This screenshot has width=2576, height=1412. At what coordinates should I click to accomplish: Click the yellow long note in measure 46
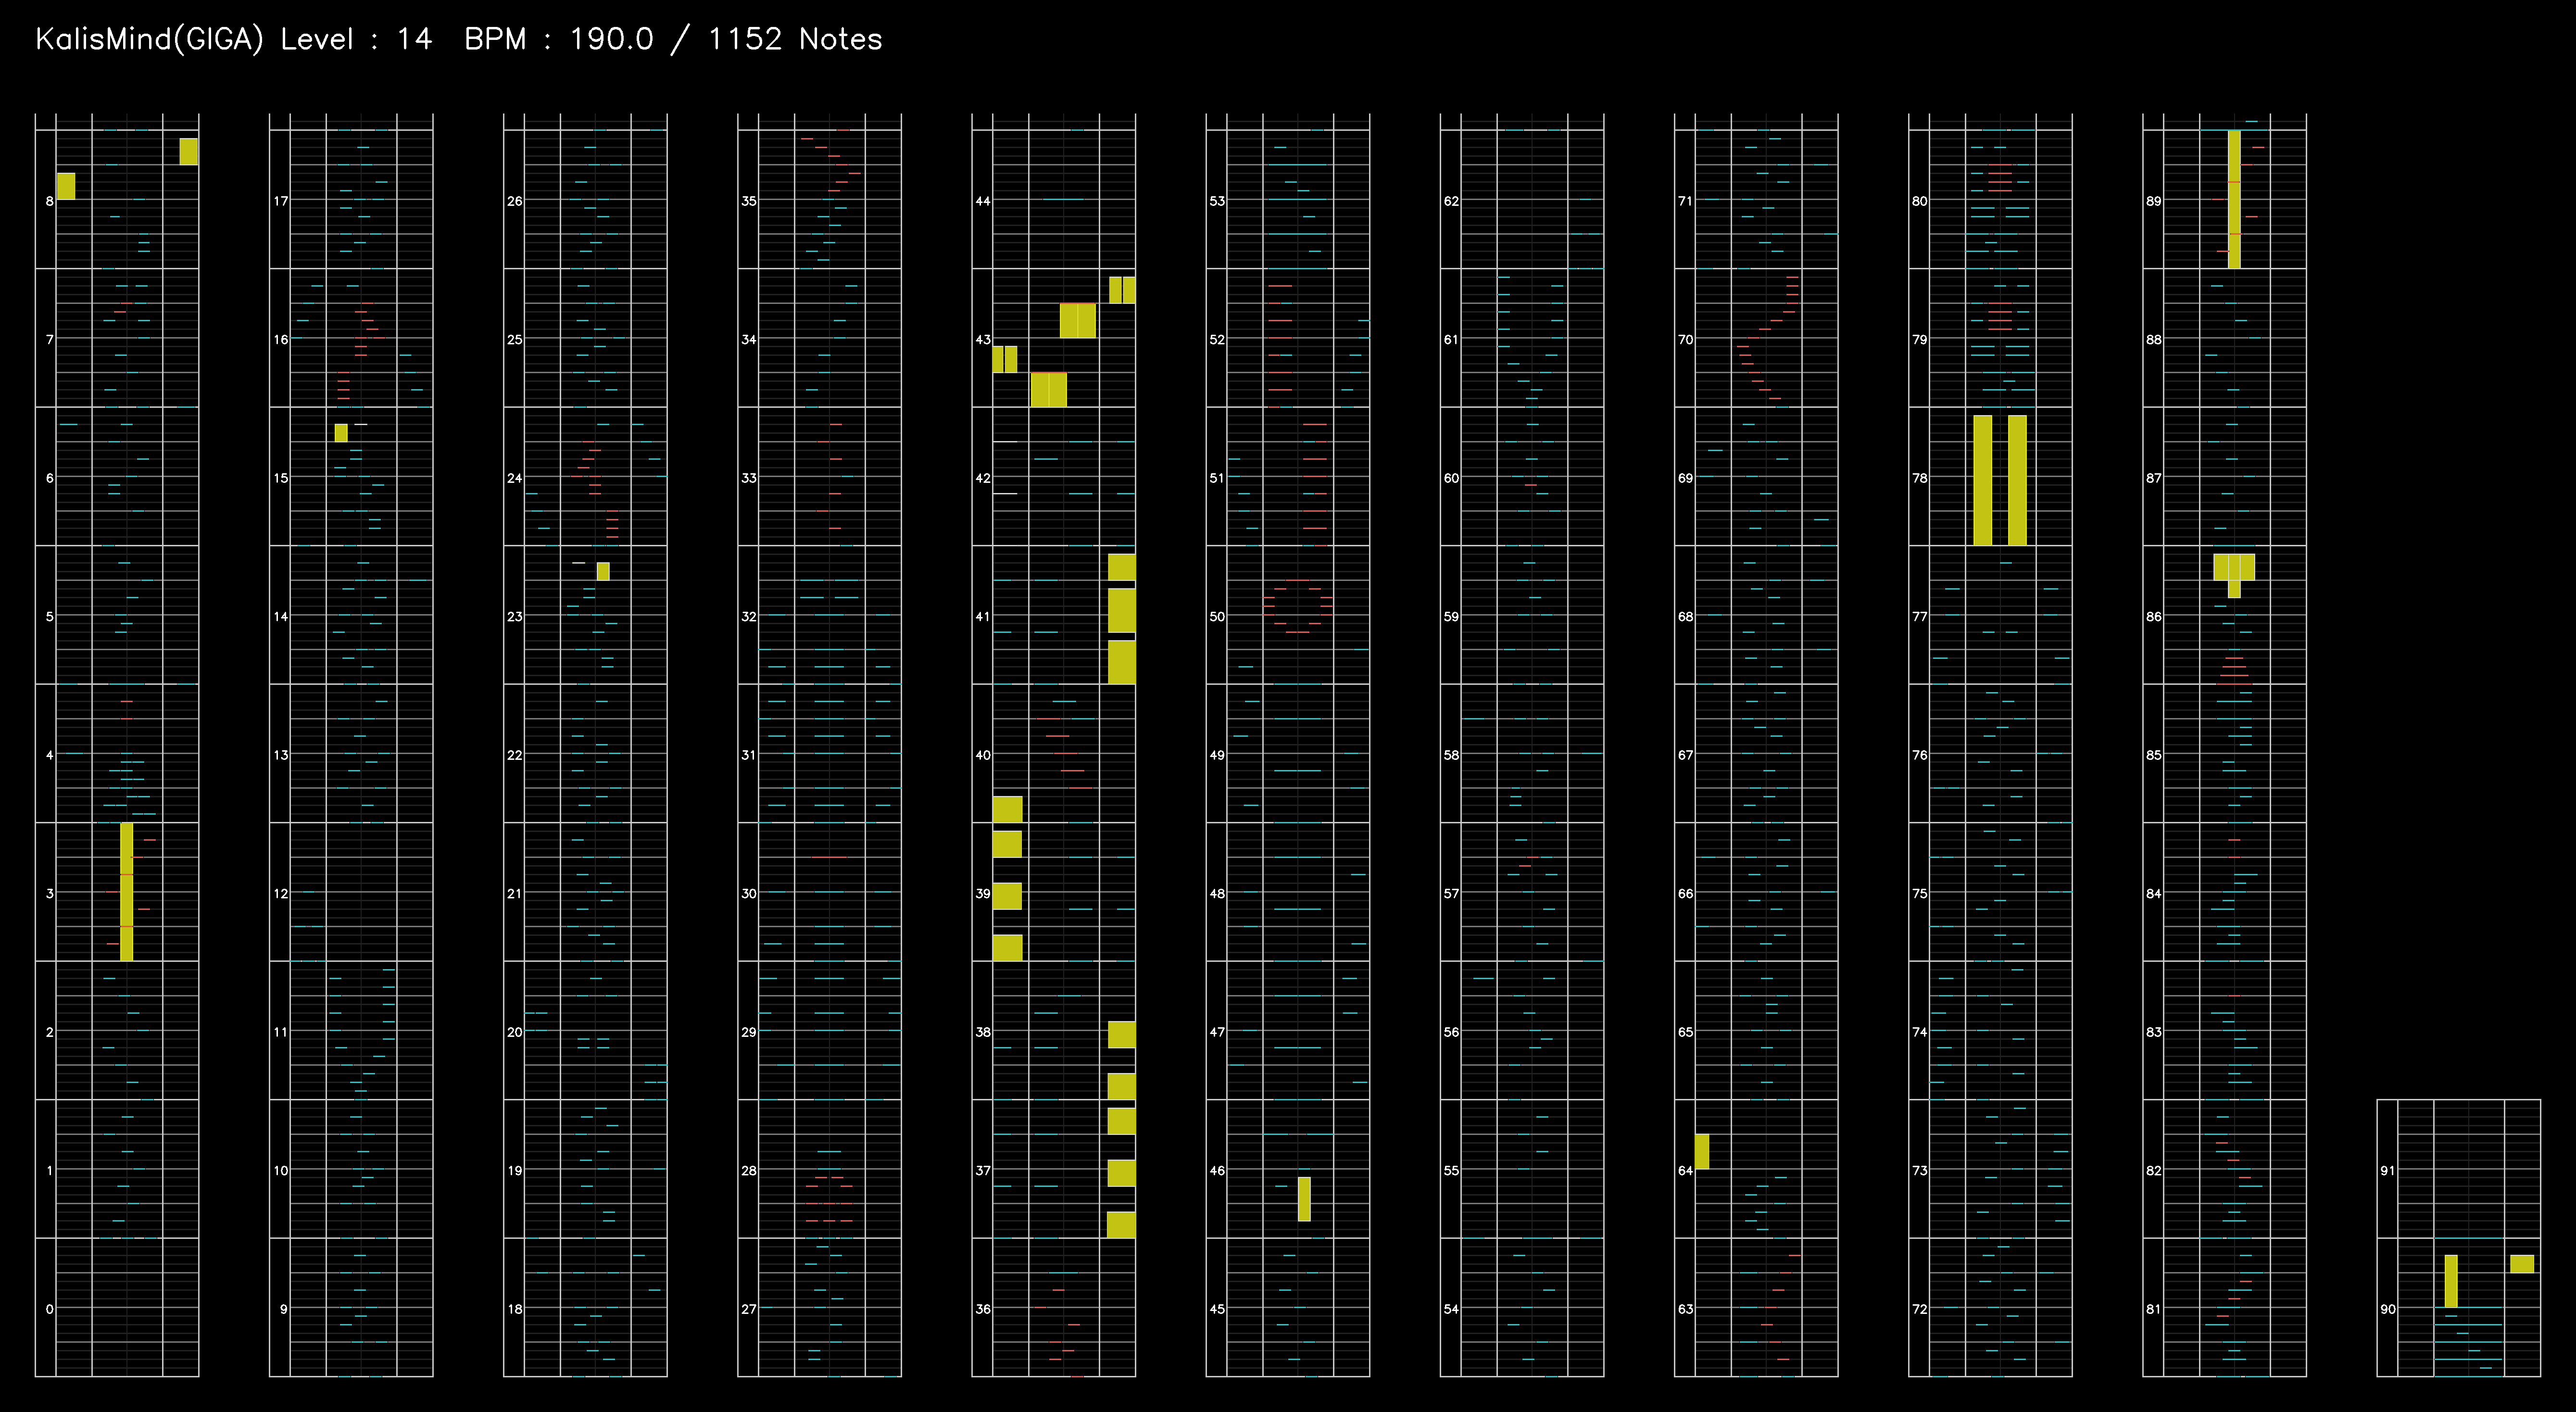[x=1304, y=1199]
